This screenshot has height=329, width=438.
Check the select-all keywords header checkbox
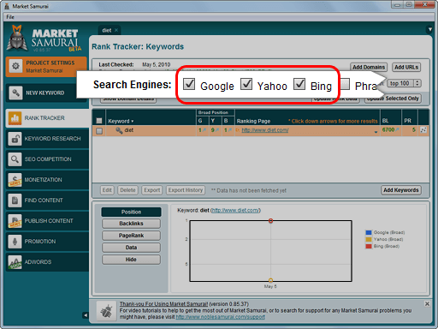tap(99, 121)
